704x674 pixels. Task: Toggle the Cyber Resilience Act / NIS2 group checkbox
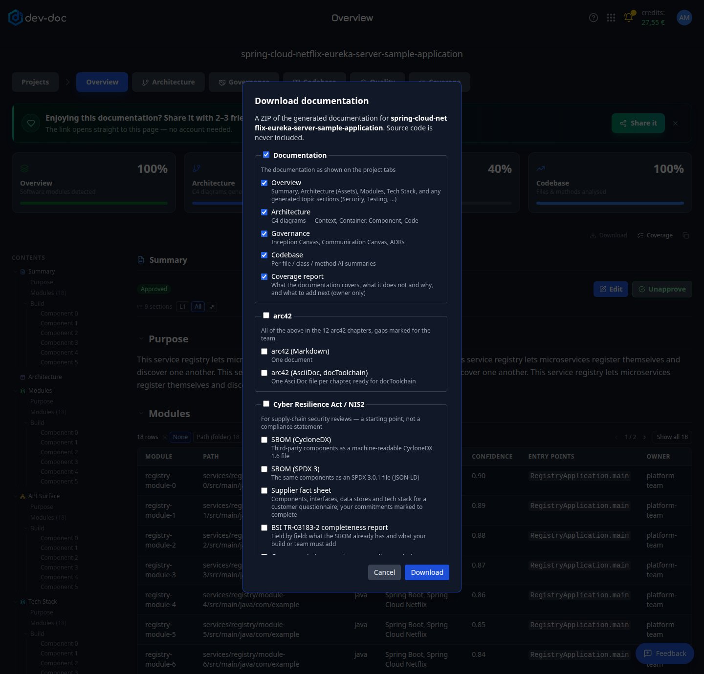pos(266,404)
